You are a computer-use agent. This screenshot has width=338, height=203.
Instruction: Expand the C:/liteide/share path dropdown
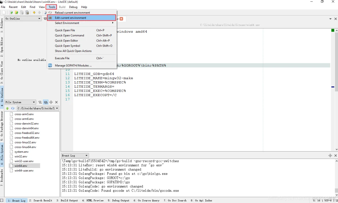point(57,108)
